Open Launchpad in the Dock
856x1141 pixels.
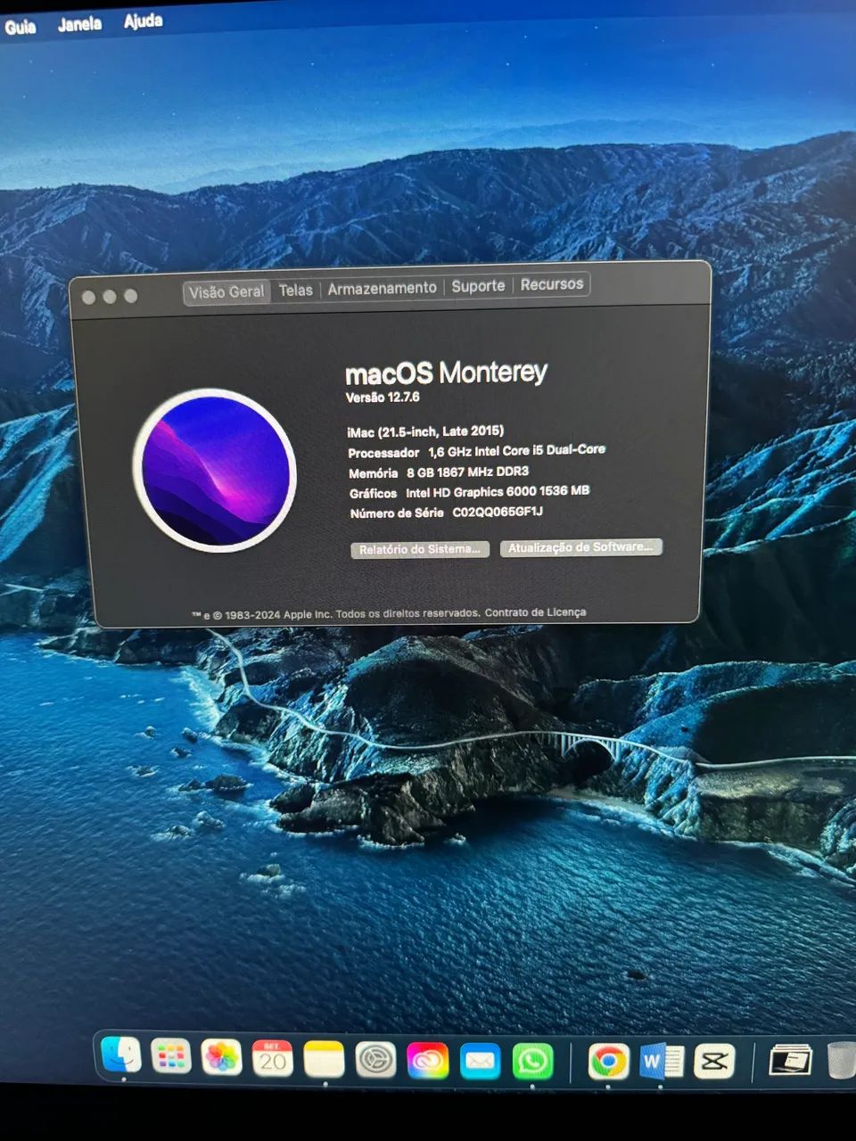tap(170, 1058)
